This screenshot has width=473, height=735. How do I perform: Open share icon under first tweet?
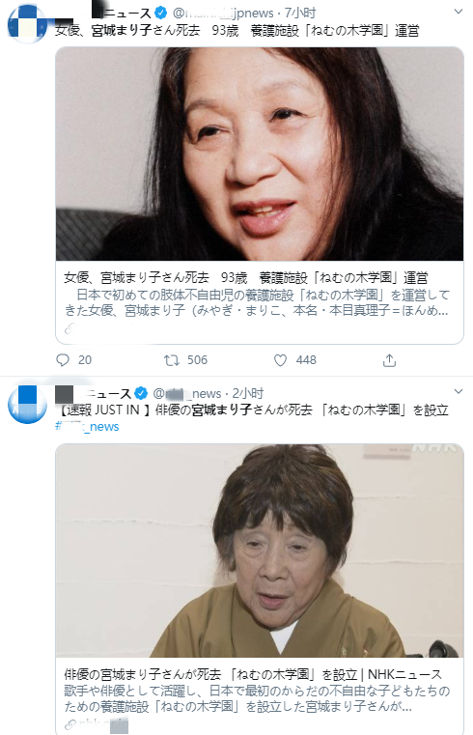click(x=390, y=360)
